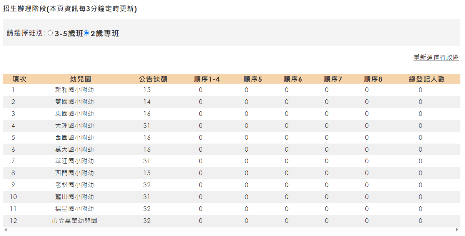Open the 重新選擇行政區 link

tap(436, 57)
